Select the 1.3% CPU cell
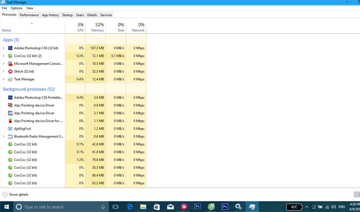This screenshot has width=360, height=212. [75, 159]
